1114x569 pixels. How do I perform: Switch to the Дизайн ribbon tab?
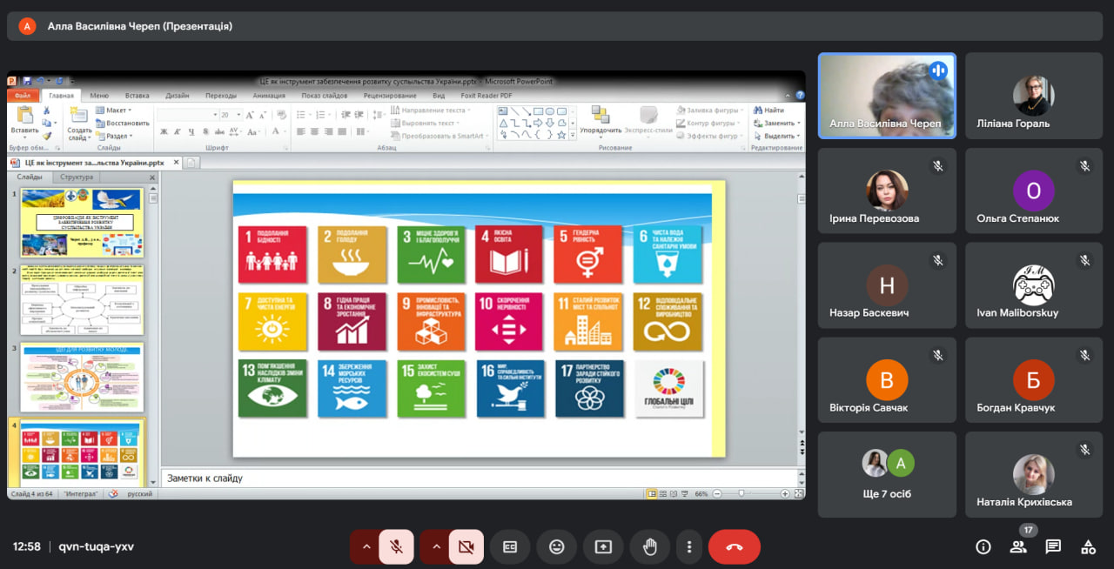(178, 96)
